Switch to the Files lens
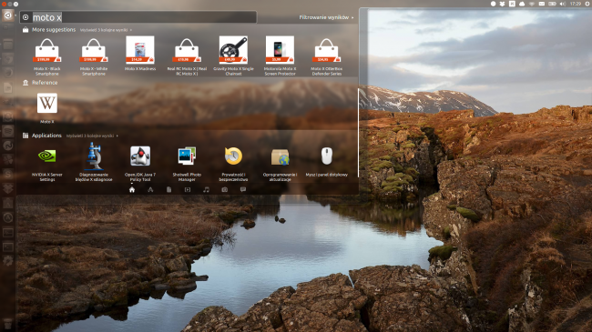 [168, 190]
